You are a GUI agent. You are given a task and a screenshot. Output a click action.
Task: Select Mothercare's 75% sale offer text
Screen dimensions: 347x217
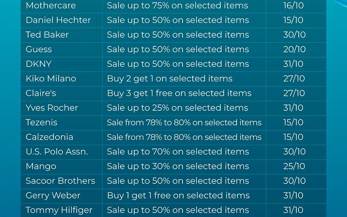177,6
